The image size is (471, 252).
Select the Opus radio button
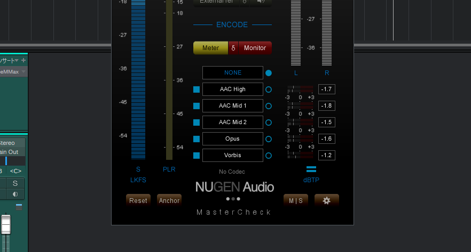[269, 139]
